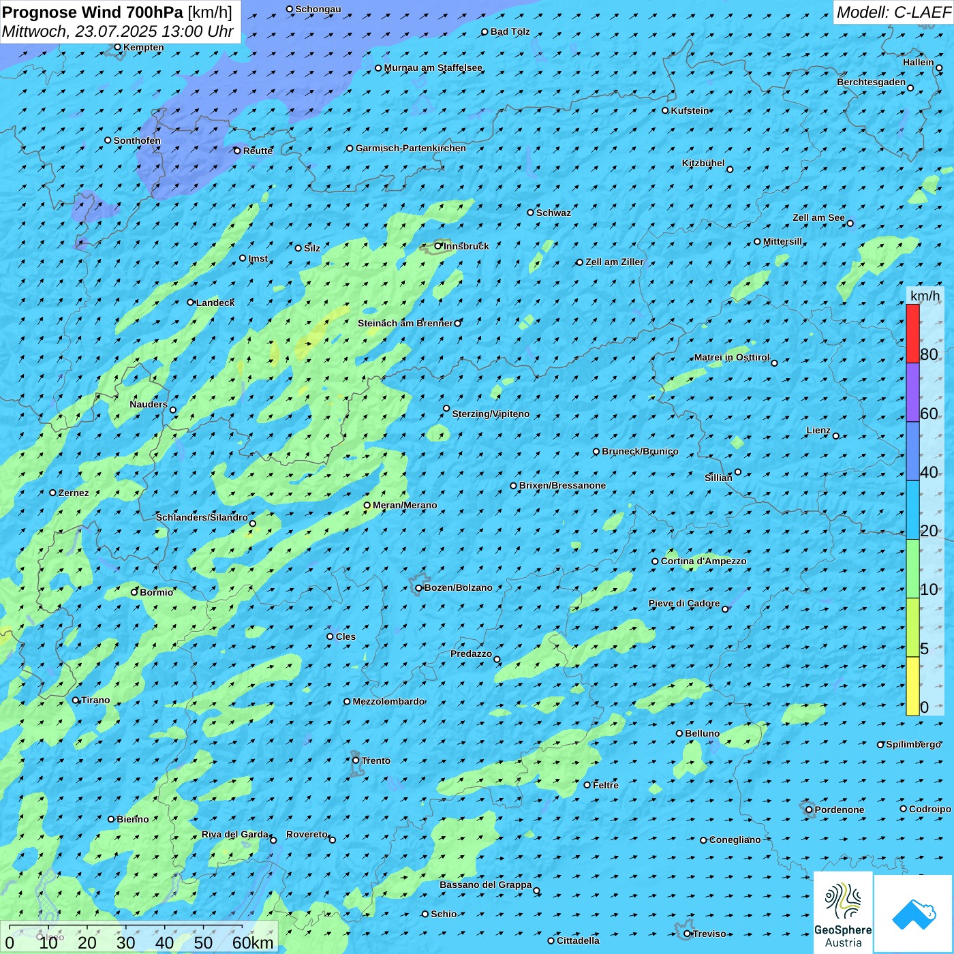The height and width of the screenshot is (954, 954).
Task: Click the Mezzolombardo label
Action: pos(388,701)
